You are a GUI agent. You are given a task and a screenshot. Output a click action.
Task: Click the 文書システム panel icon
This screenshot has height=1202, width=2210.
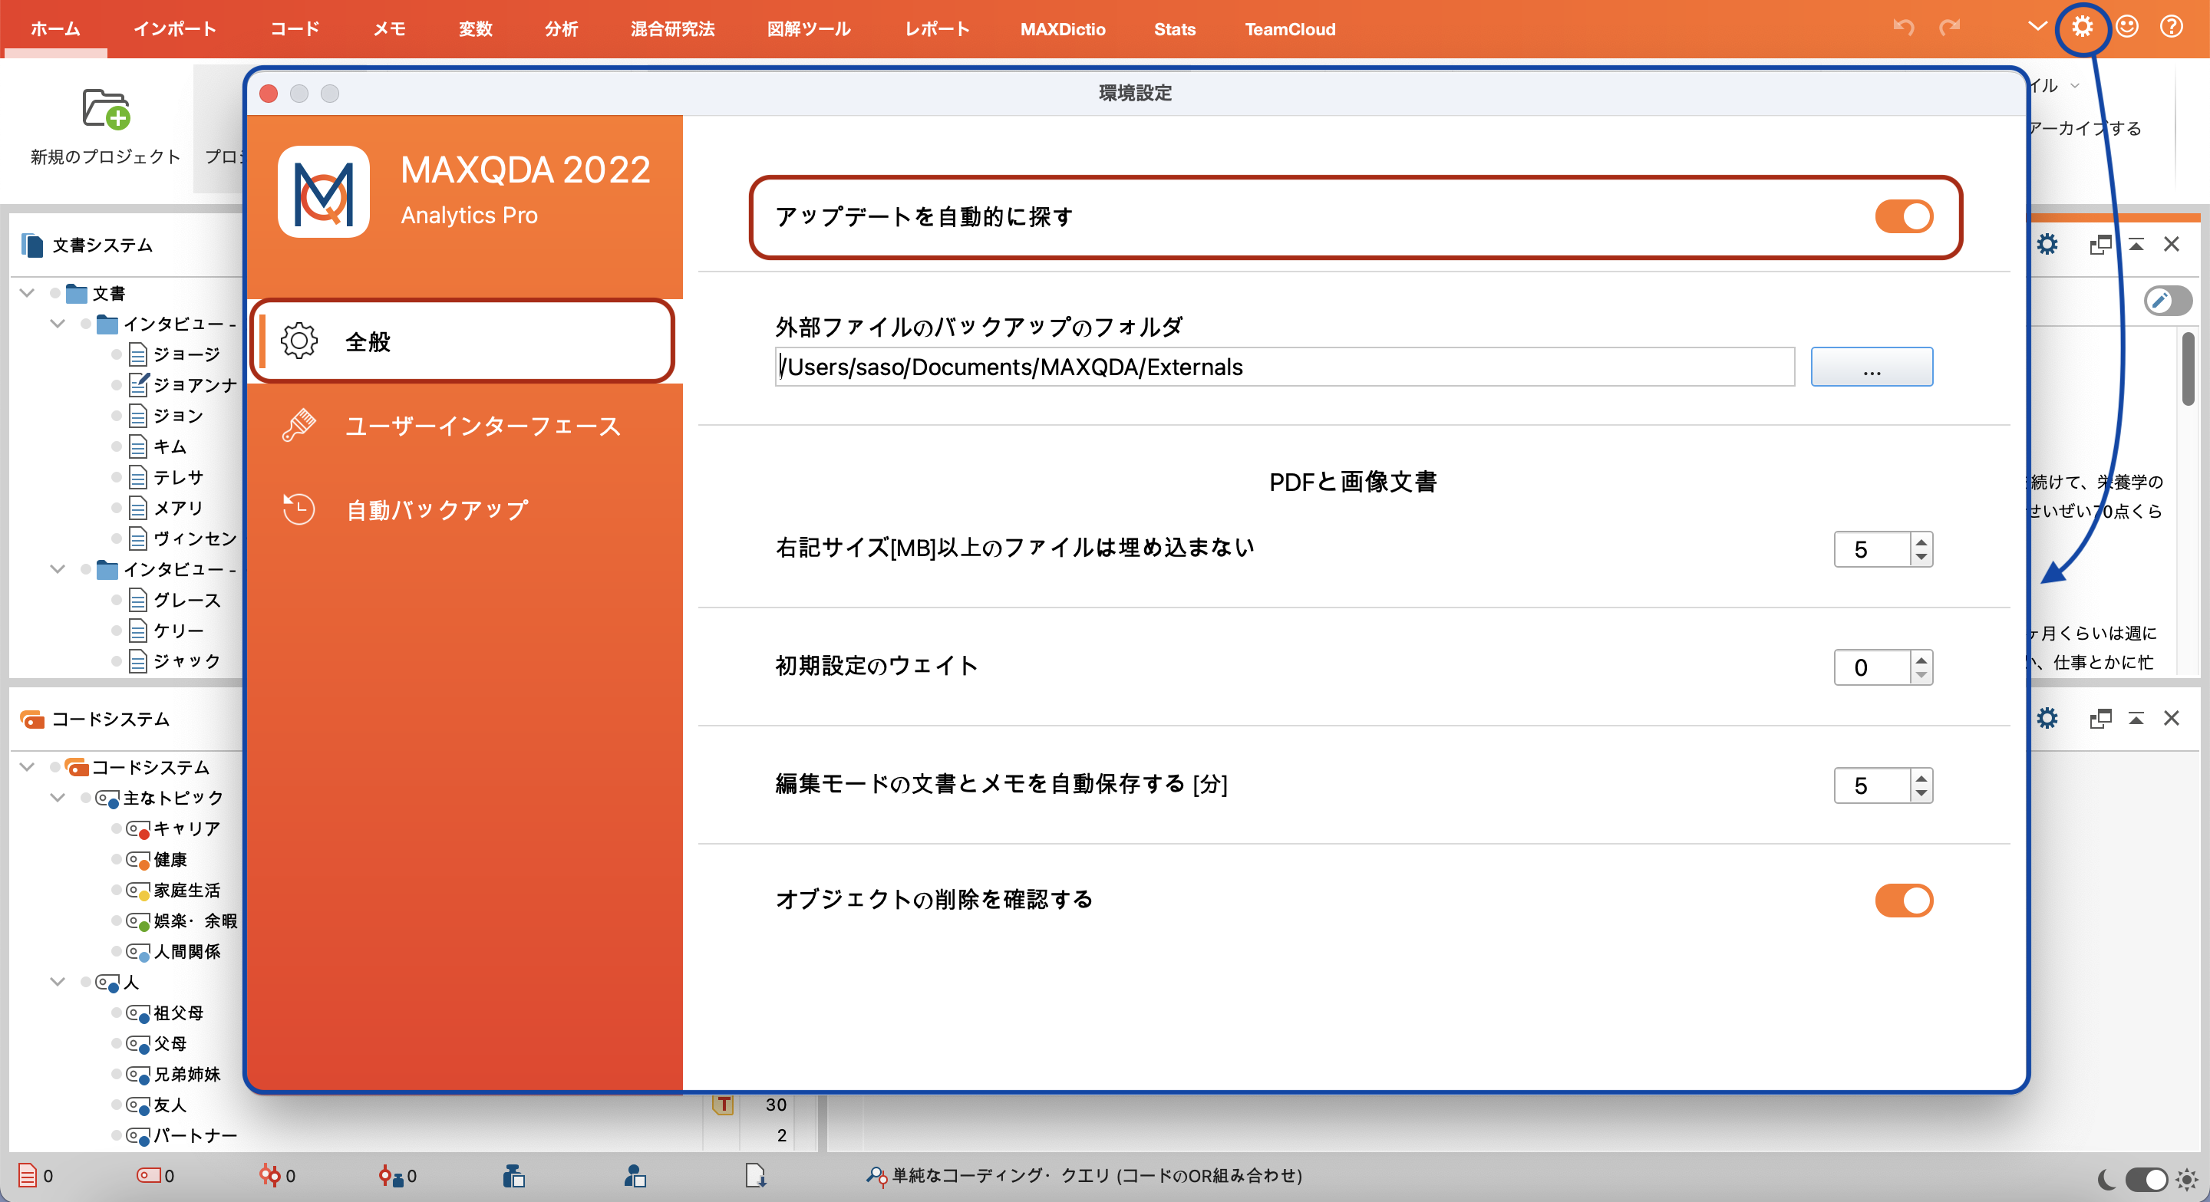click(31, 245)
